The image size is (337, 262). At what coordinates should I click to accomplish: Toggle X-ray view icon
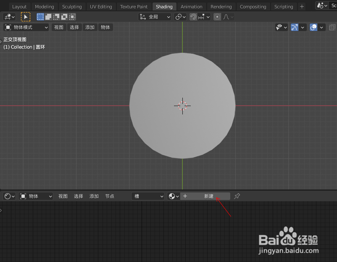[x=332, y=27]
